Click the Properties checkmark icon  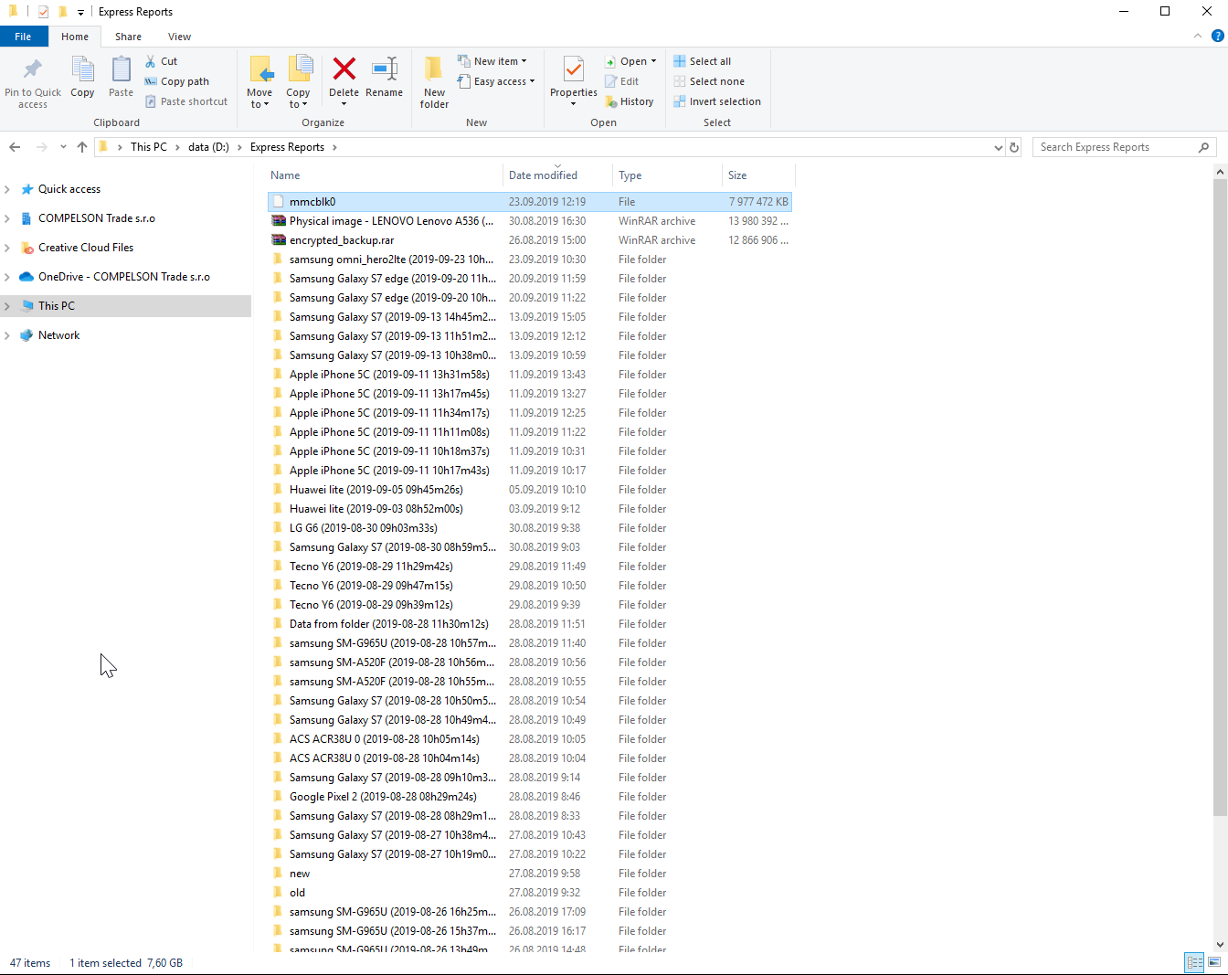tap(573, 69)
